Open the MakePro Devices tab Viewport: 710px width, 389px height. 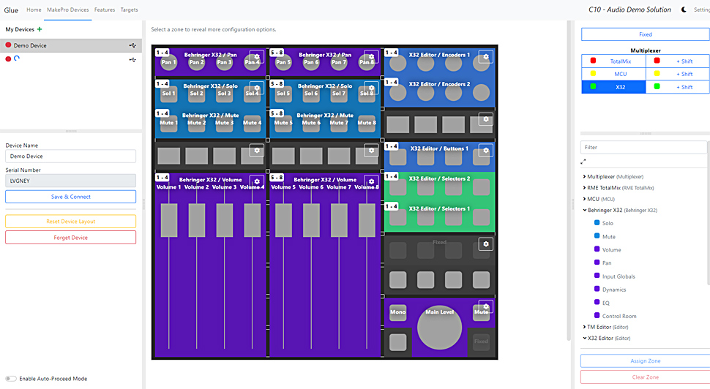[68, 10]
